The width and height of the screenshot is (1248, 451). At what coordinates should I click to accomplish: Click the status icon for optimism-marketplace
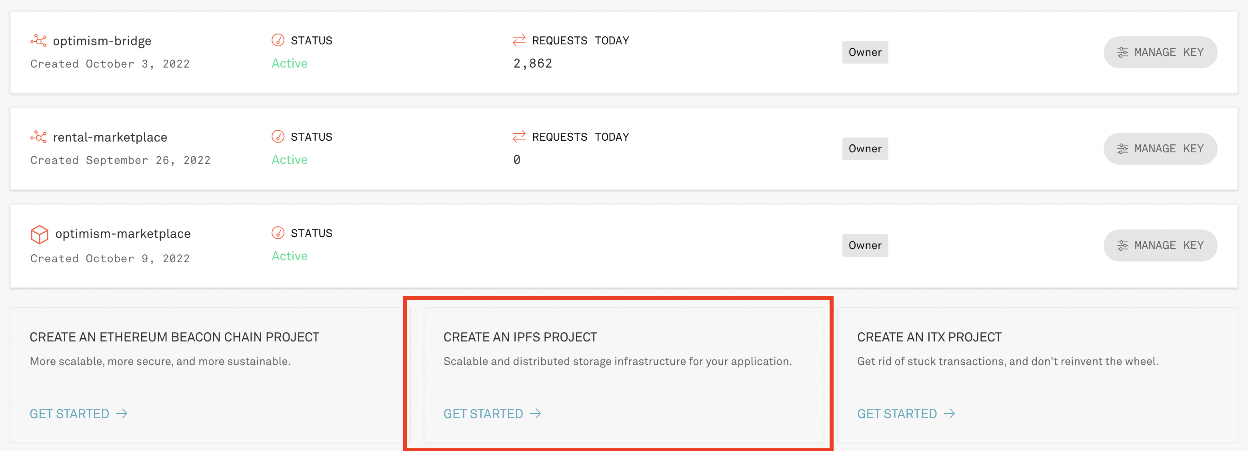coord(277,233)
